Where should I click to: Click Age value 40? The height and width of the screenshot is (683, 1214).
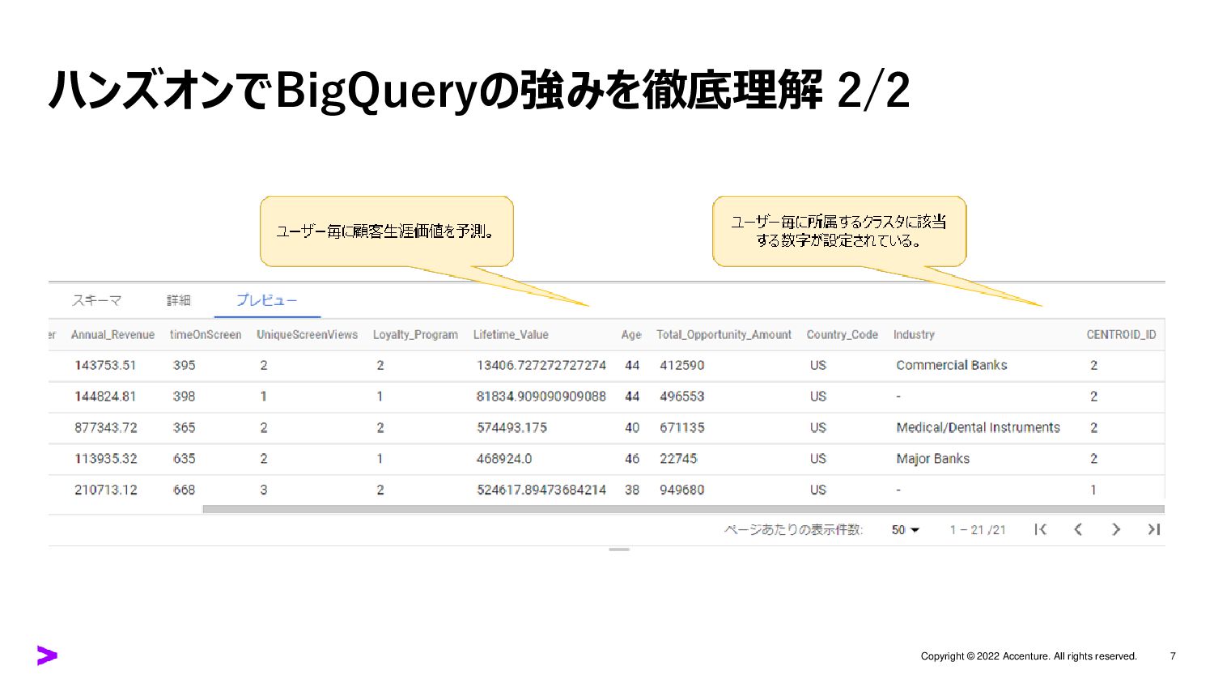click(x=632, y=427)
